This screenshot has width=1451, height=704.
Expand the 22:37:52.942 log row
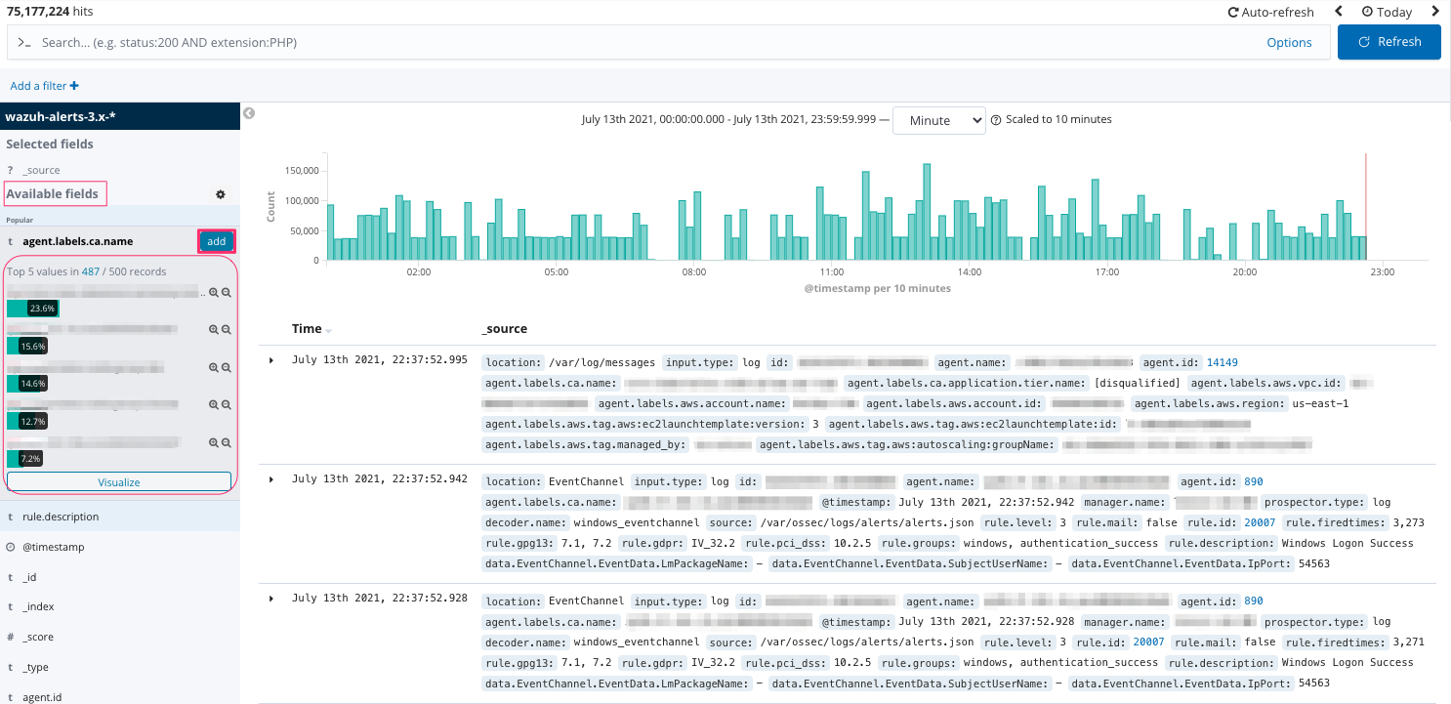pos(271,479)
